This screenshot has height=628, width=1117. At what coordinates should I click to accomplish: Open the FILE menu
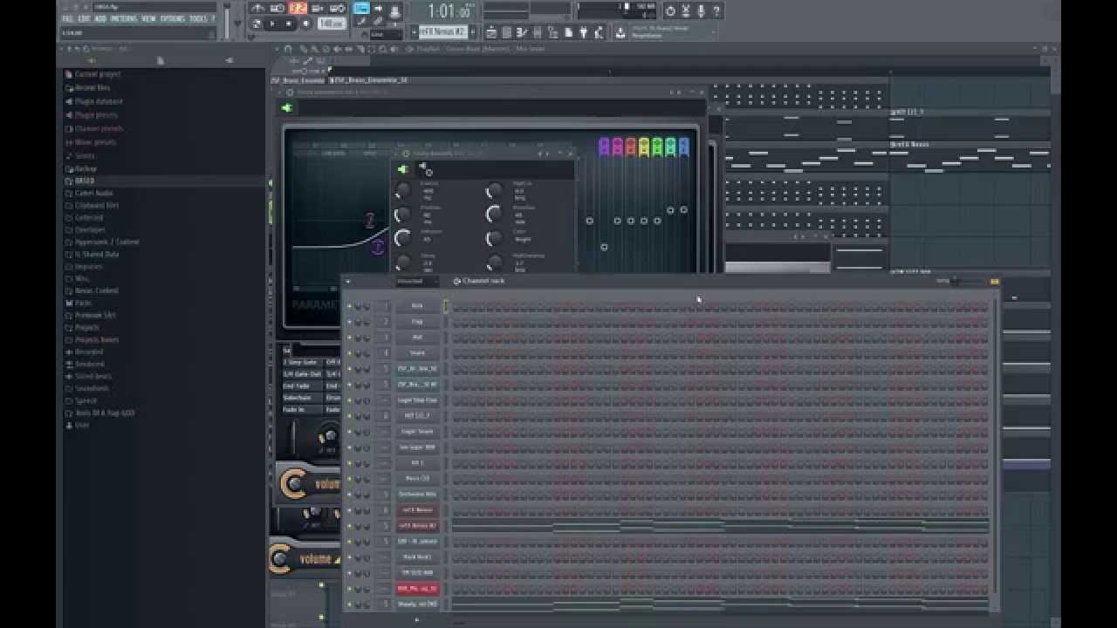click(x=67, y=18)
